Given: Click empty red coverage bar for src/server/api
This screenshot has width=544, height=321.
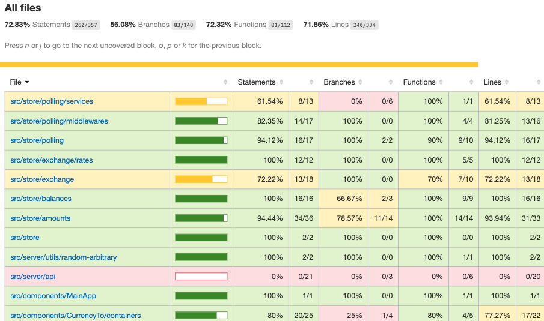Looking at the screenshot, I should pyautogui.click(x=201, y=277).
